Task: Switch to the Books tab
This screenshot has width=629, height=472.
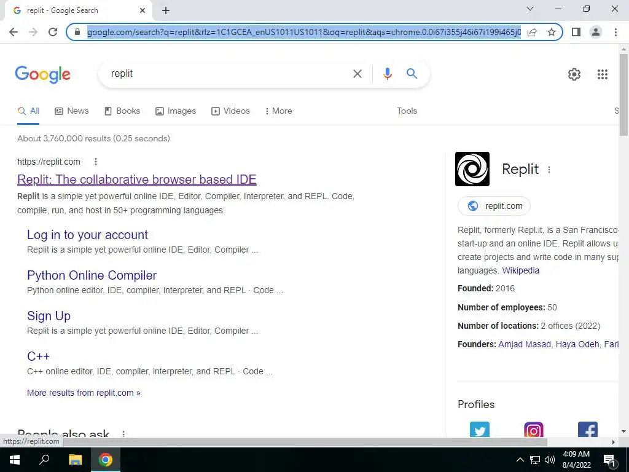Action: [x=122, y=111]
